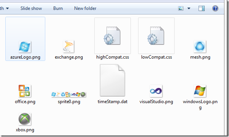This screenshot has width=229, height=137.
Task: Click the azureLogo.png file name
Action: point(25,57)
